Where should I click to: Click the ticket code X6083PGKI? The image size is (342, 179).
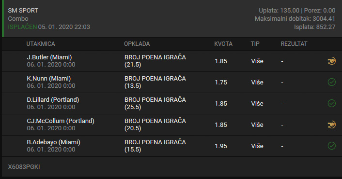(x=24, y=167)
